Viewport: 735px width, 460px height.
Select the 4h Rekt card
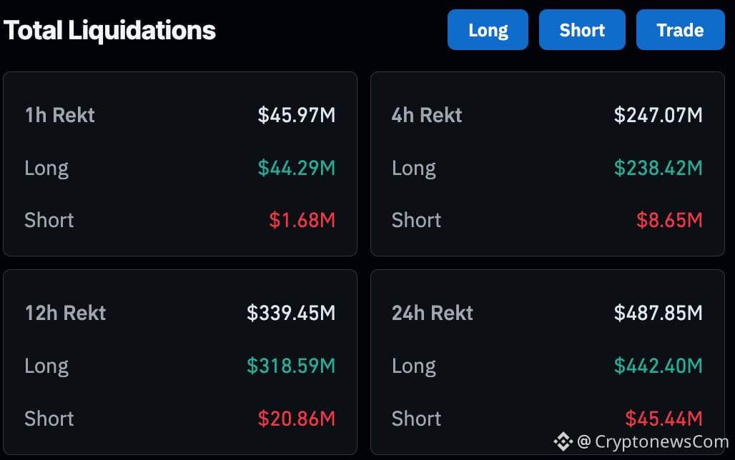548,163
